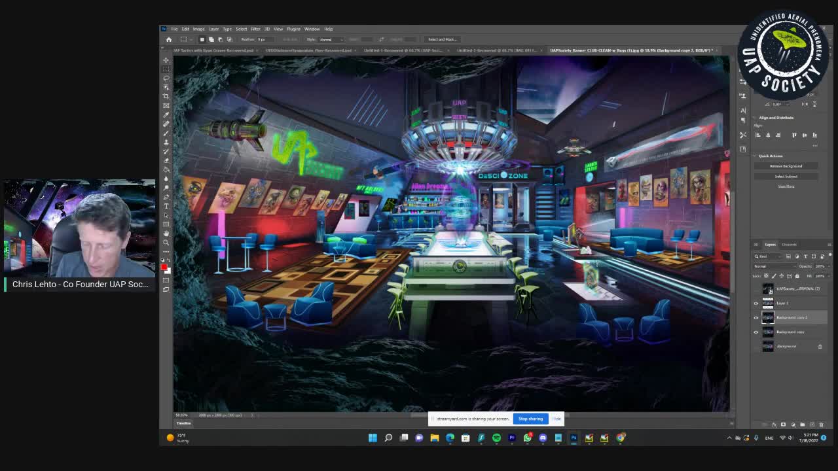
Task: Switch to the Channels tab
Action: [789, 245]
